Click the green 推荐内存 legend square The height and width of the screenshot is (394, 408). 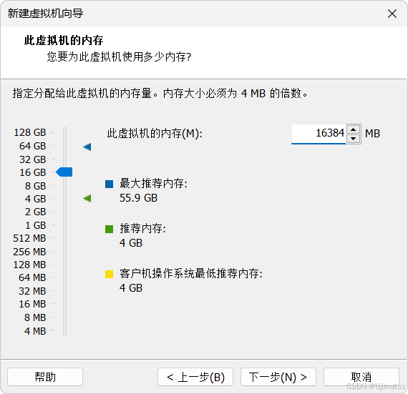pos(109,229)
